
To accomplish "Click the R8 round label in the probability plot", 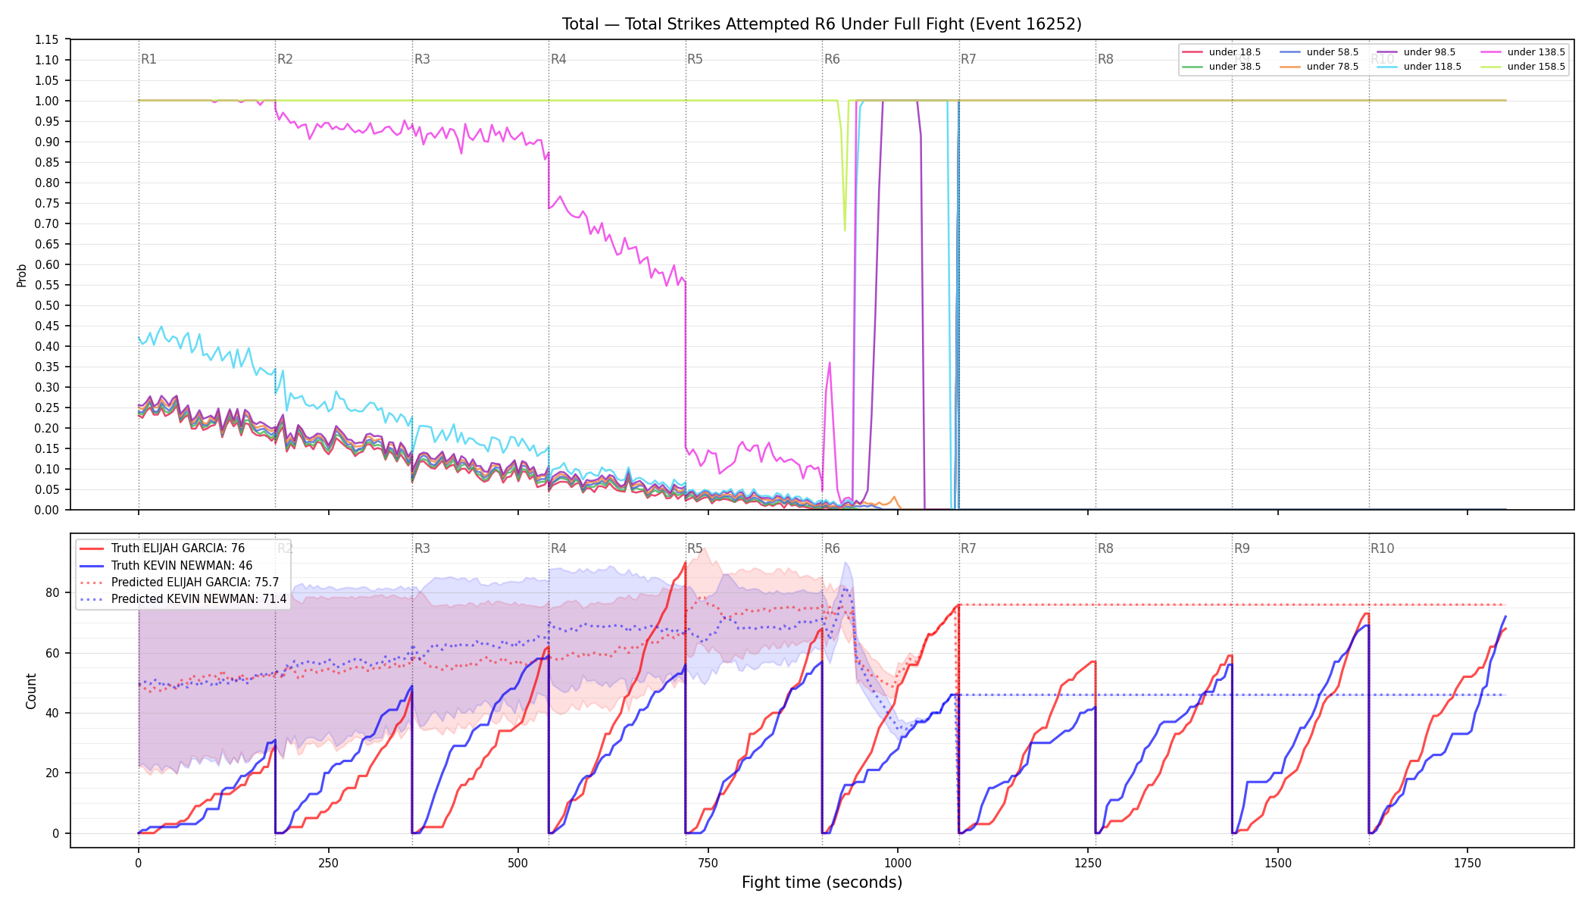I will click(x=1105, y=59).
